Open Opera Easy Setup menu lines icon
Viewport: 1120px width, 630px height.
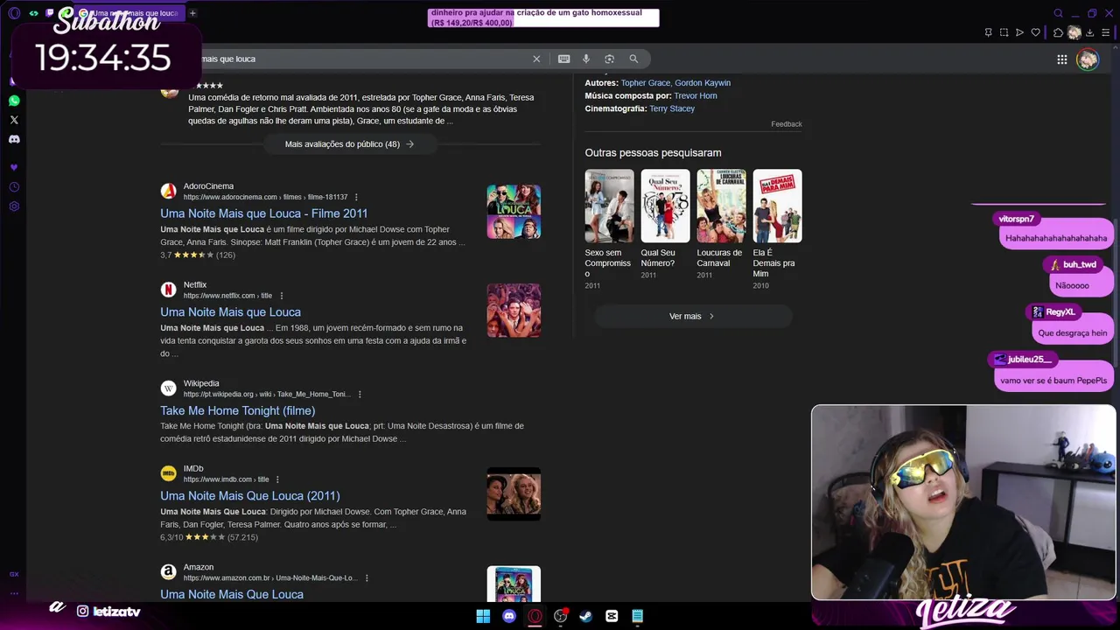pyautogui.click(x=1106, y=32)
